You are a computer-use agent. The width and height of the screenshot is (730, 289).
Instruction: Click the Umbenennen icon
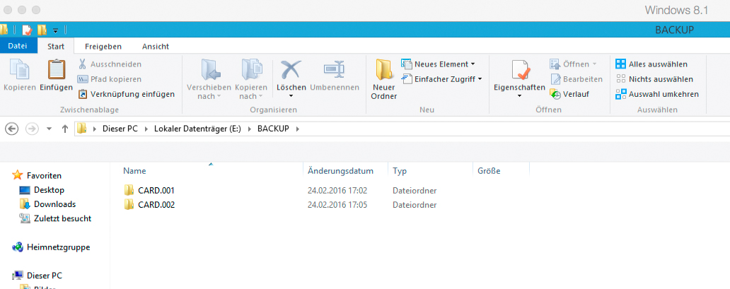tap(334, 71)
